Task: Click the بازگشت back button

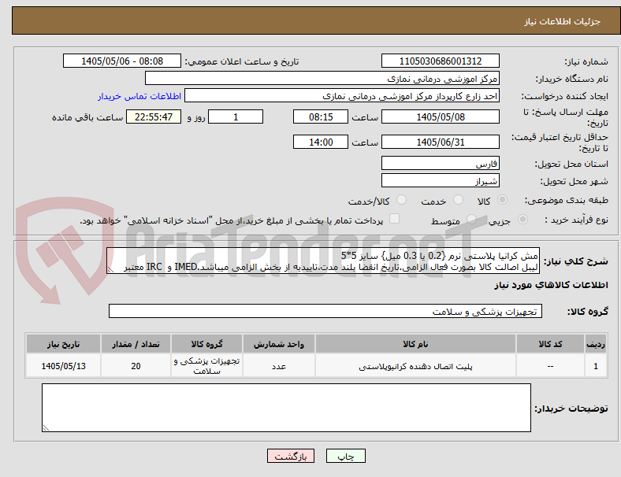Action: click(291, 456)
